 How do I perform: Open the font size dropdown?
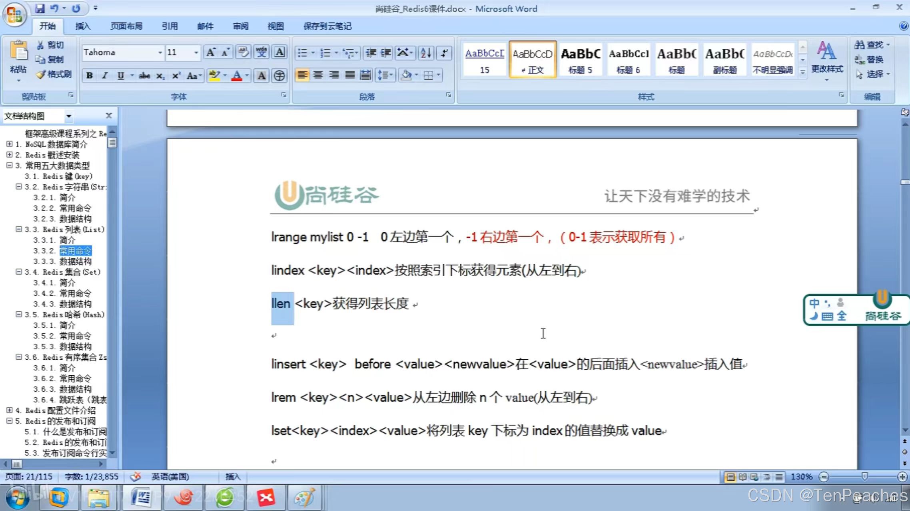coord(196,53)
